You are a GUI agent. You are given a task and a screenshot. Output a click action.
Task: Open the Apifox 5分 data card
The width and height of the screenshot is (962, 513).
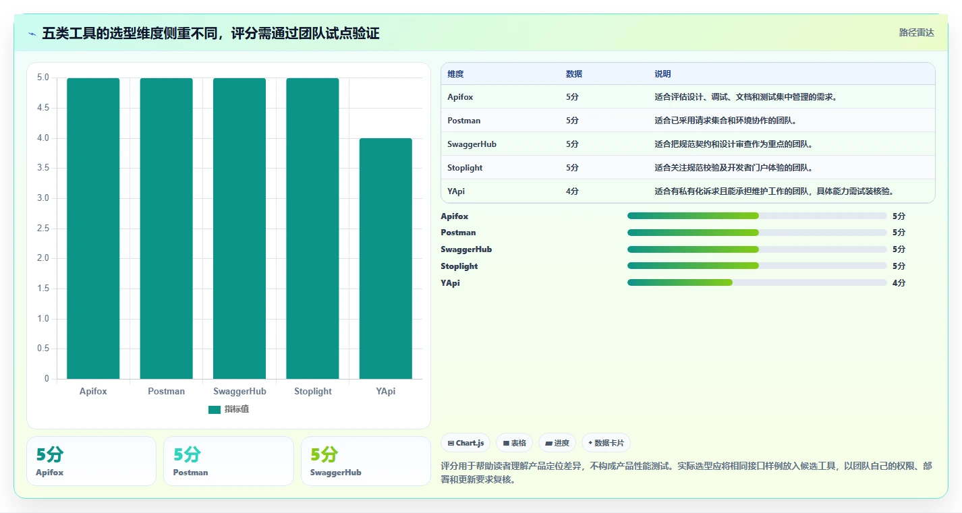click(x=91, y=461)
